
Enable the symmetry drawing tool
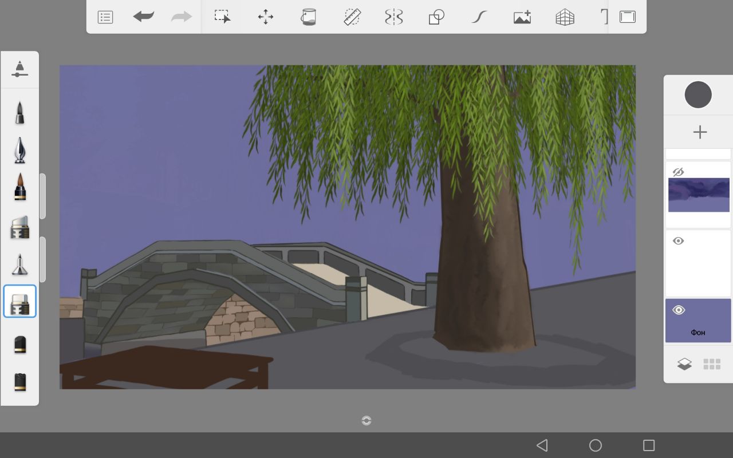tap(394, 17)
